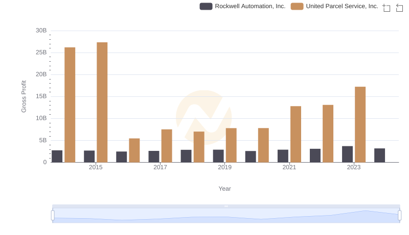Click the 2017 x-axis label

click(160, 167)
